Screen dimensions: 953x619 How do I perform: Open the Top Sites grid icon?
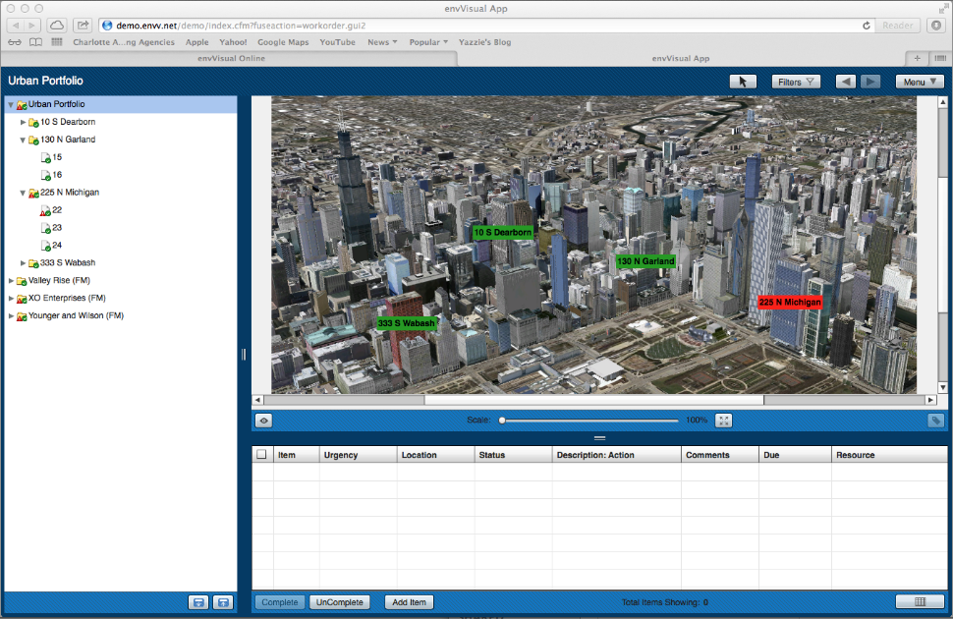(x=57, y=42)
